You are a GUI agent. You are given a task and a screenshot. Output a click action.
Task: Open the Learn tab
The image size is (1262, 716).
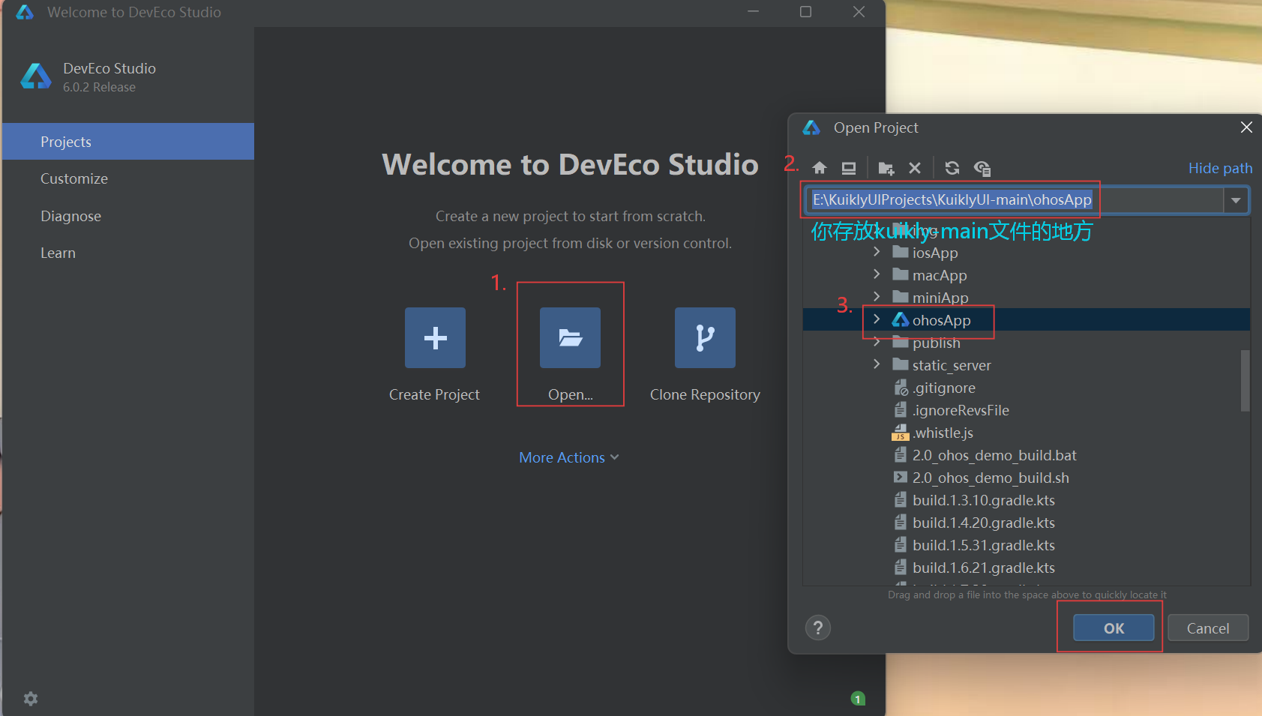pyautogui.click(x=128, y=253)
